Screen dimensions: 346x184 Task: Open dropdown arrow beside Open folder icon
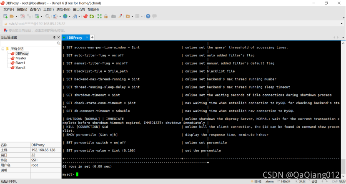16,16
